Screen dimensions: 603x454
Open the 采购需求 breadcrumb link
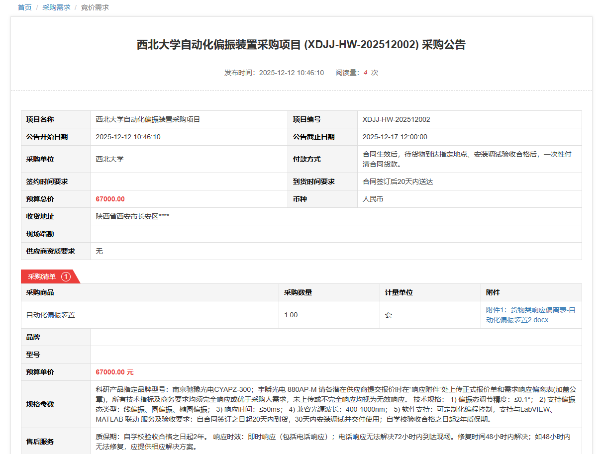coord(56,7)
